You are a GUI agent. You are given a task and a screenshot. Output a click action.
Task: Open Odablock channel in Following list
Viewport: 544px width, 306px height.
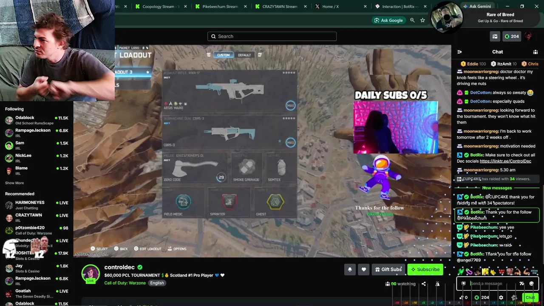click(37, 120)
